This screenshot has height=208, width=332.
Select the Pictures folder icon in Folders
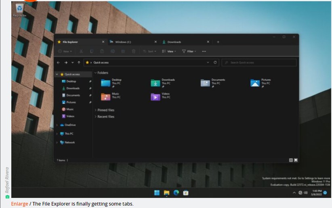click(255, 83)
